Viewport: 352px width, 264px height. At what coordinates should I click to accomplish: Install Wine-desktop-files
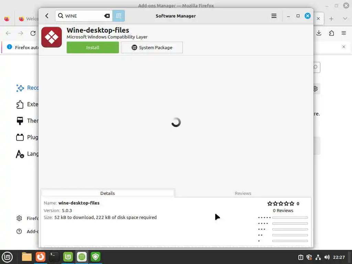[93, 47]
